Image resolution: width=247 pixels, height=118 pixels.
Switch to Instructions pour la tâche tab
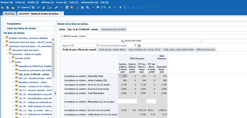point(113,29)
